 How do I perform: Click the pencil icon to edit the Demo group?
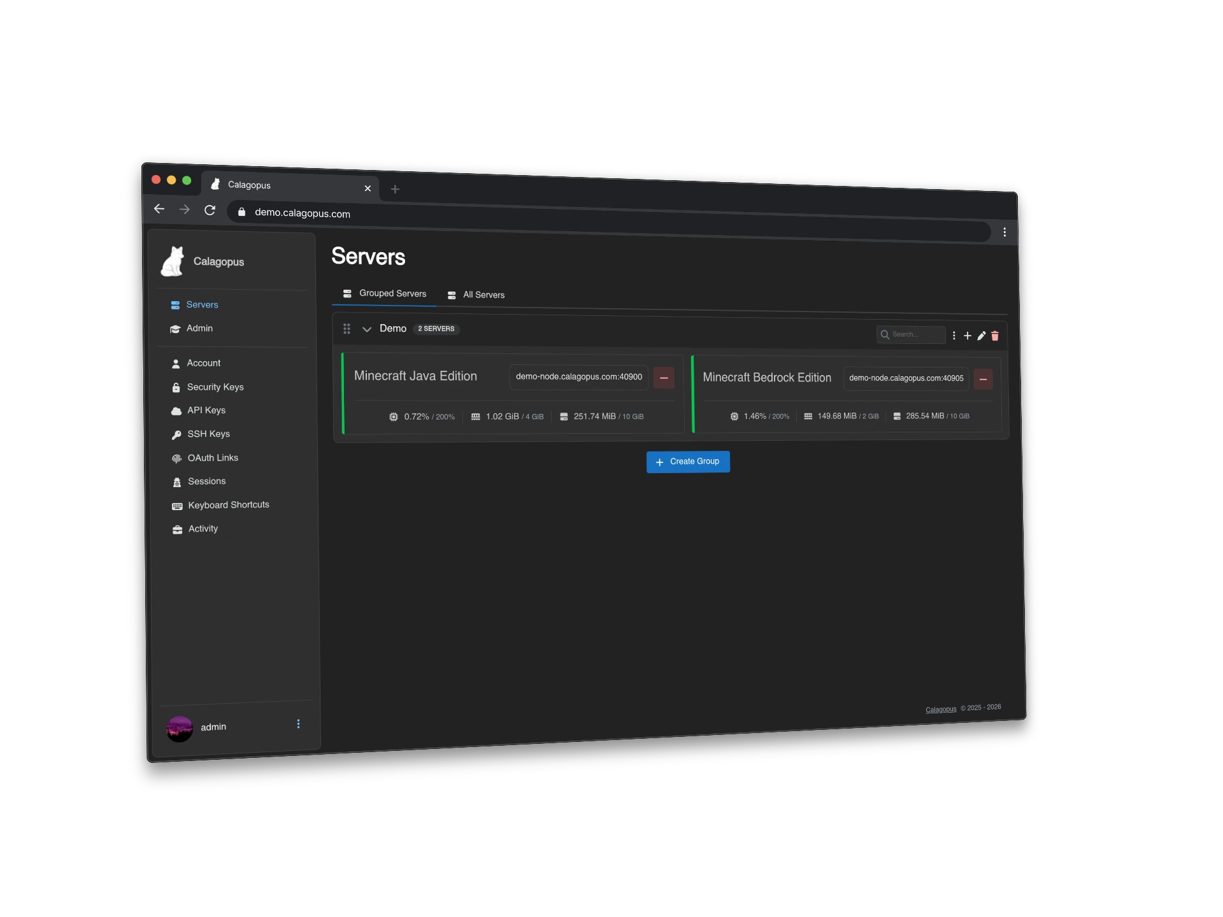(x=980, y=336)
